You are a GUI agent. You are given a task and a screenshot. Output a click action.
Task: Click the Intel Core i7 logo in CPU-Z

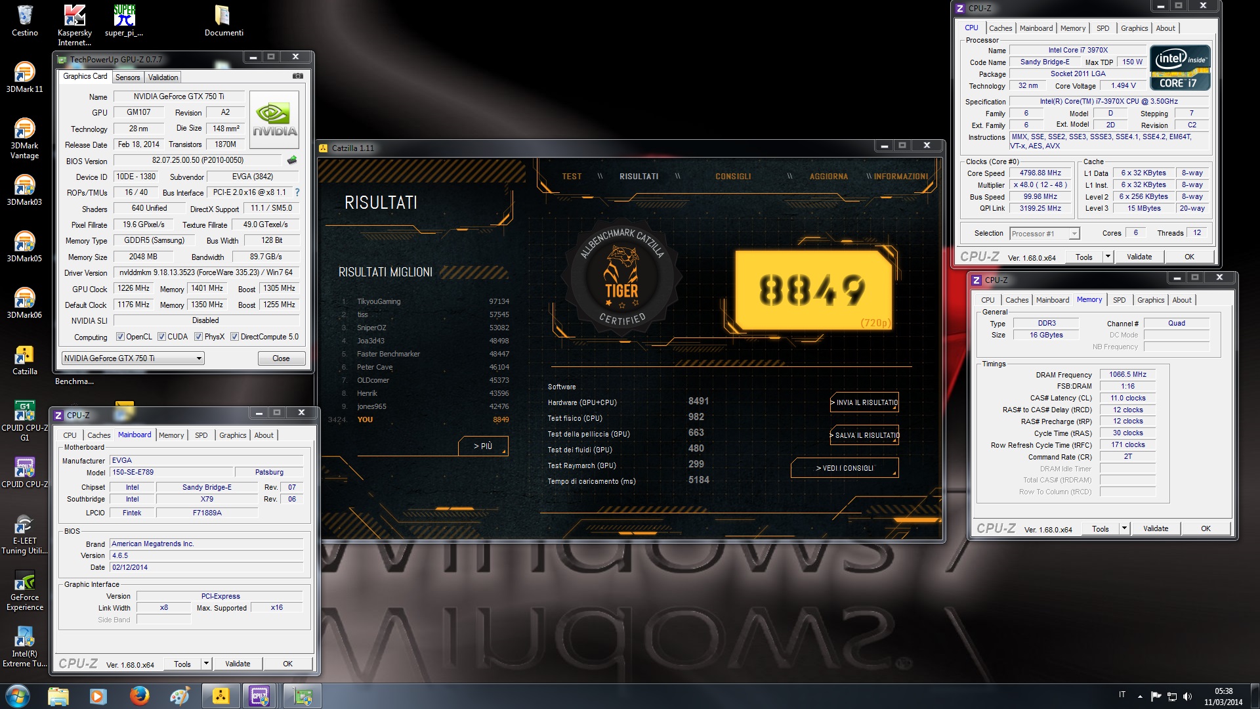pyautogui.click(x=1180, y=68)
